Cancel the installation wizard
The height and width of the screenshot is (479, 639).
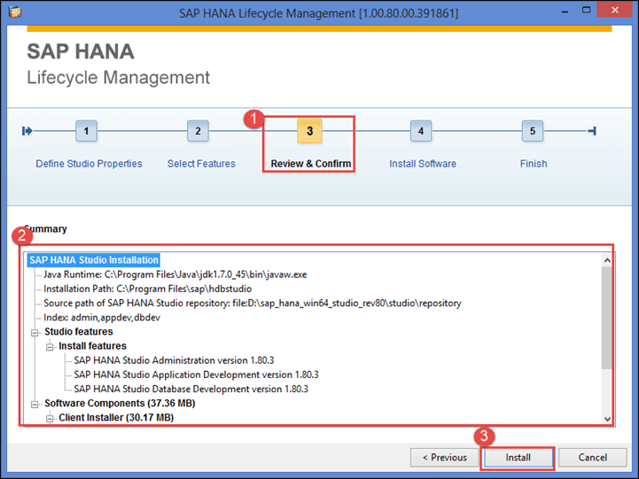click(x=592, y=458)
